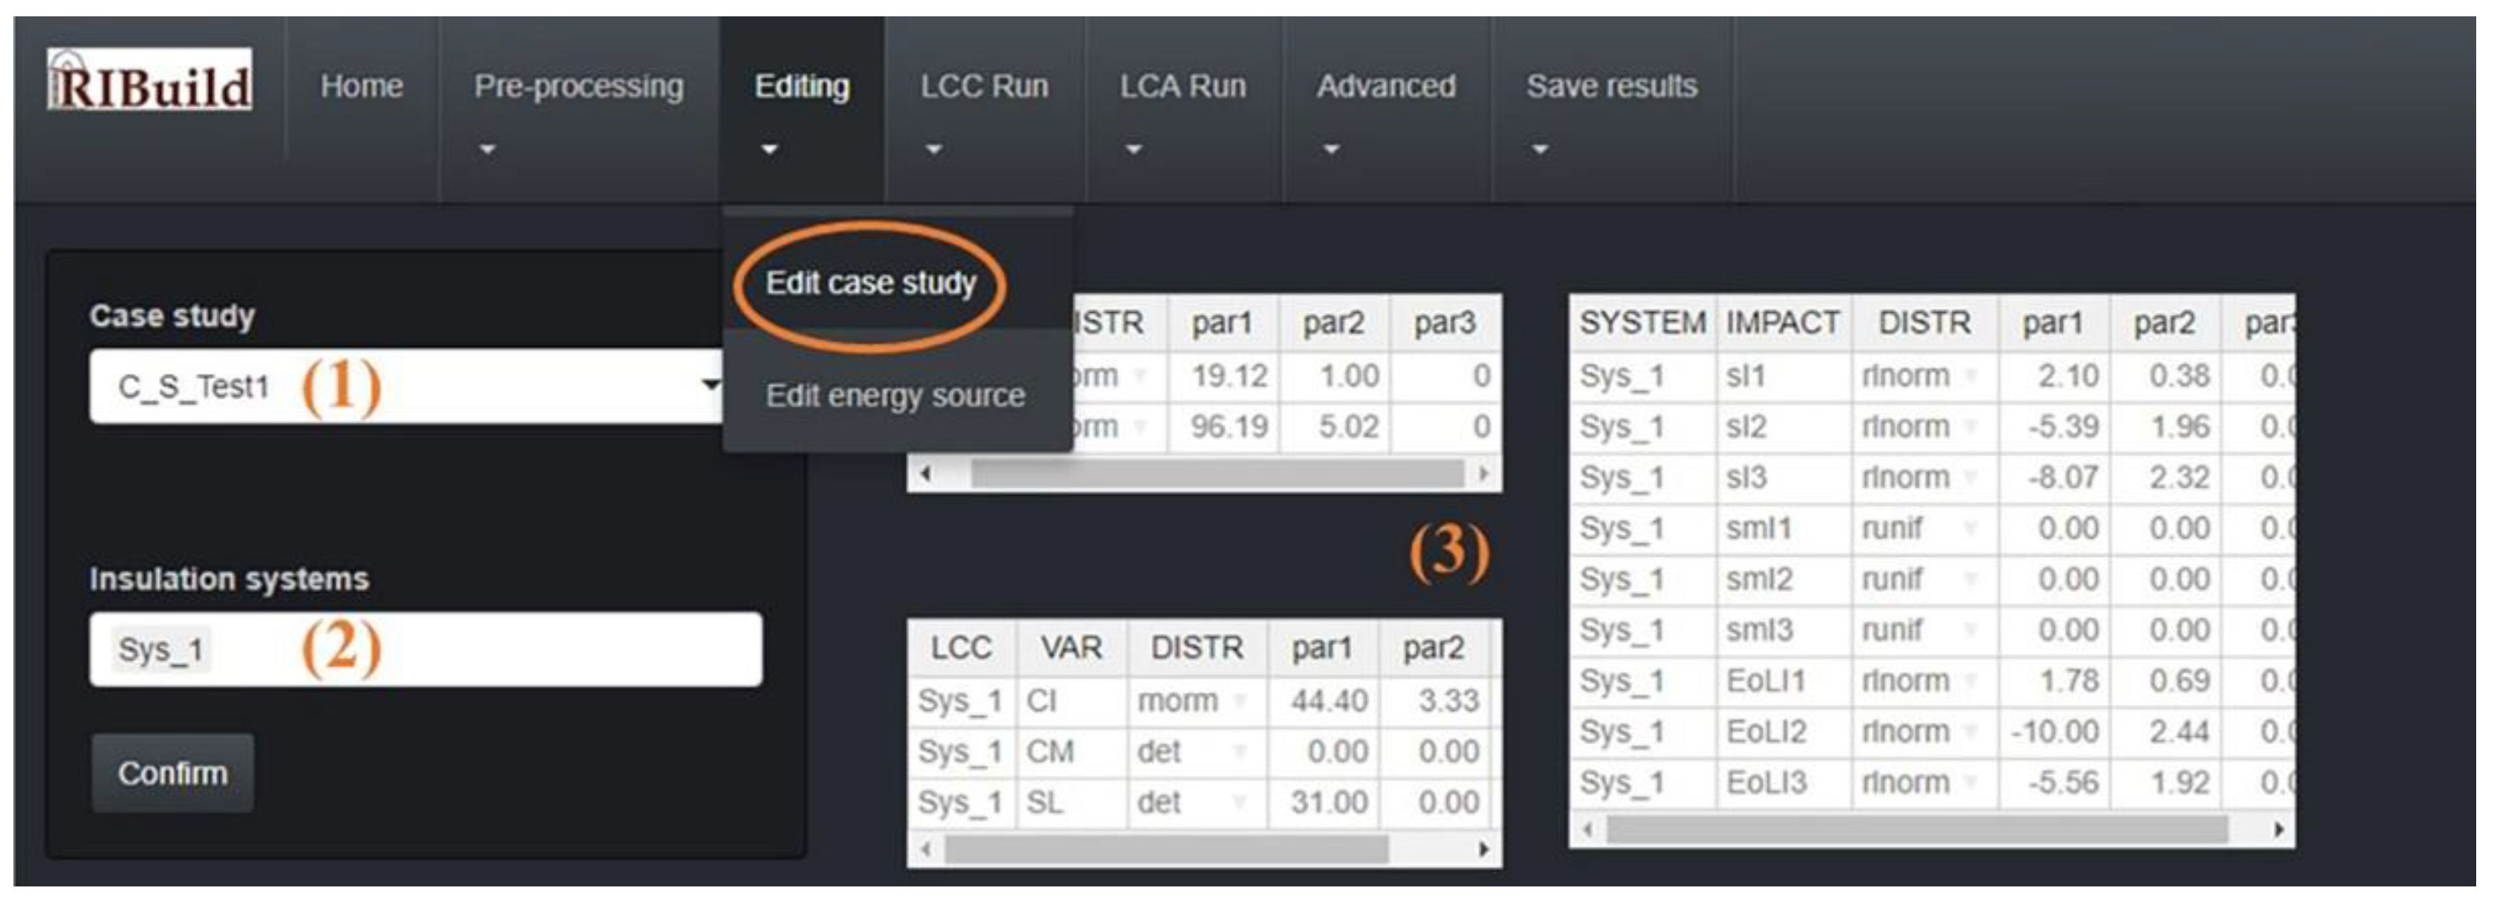Open the Save results menu
This screenshot has height=905, width=2497.
click(1611, 87)
